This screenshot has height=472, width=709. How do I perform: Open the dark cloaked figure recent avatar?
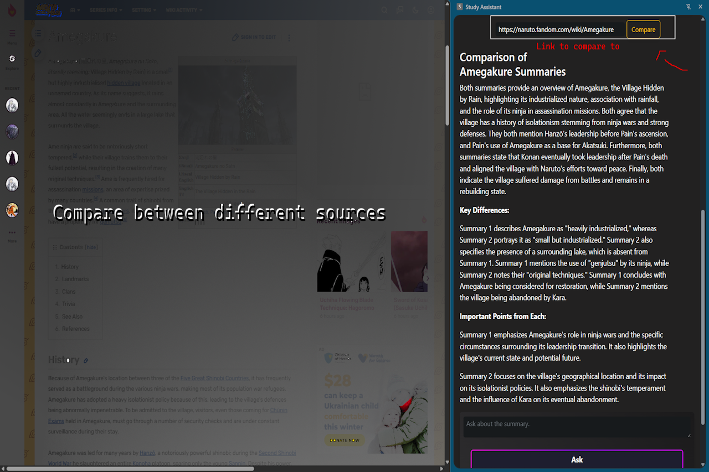12,158
